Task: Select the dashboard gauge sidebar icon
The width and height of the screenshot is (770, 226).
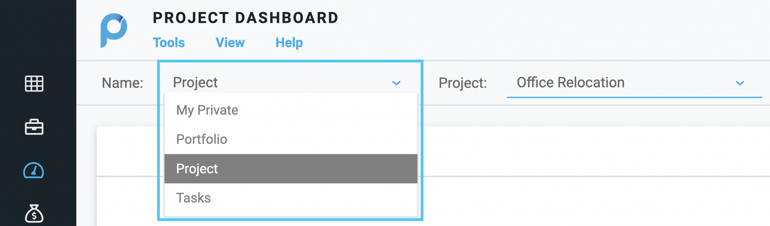Action: [x=34, y=170]
